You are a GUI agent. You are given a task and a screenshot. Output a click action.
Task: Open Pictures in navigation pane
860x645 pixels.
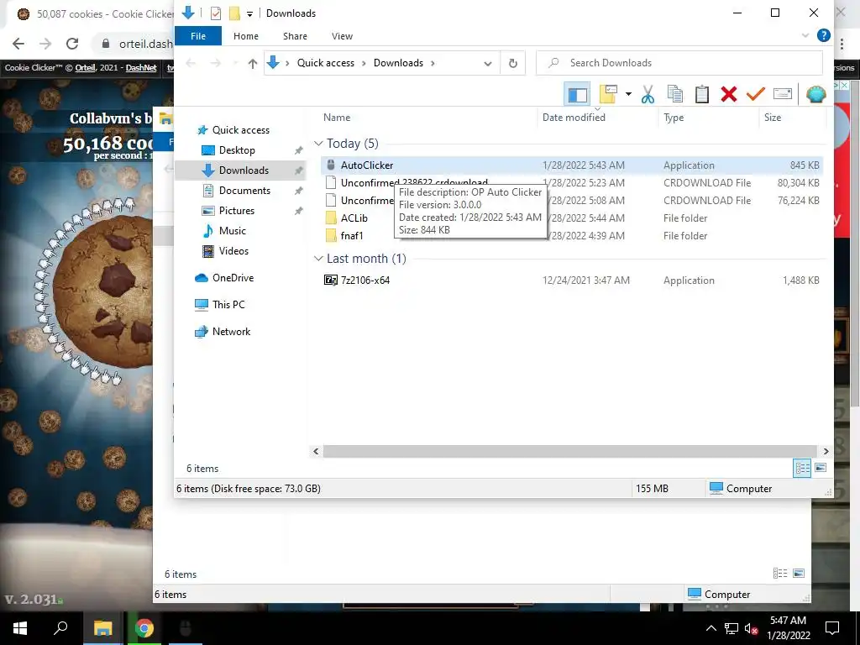(236, 211)
